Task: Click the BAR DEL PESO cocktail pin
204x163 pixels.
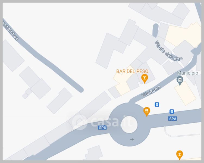Action: point(145,79)
